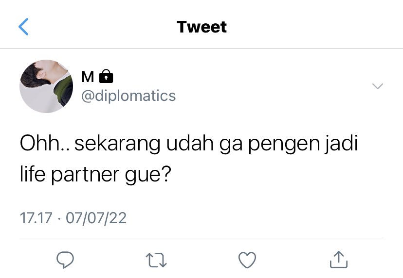403x278 pixels.
Task: Tap the tweet line starting with Ohh..
Action: click(x=189, y=144)
